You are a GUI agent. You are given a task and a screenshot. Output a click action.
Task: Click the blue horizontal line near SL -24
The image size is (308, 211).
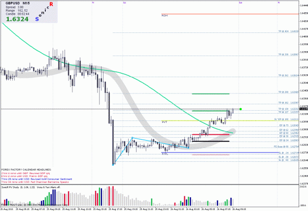click(x=220, y=152)
